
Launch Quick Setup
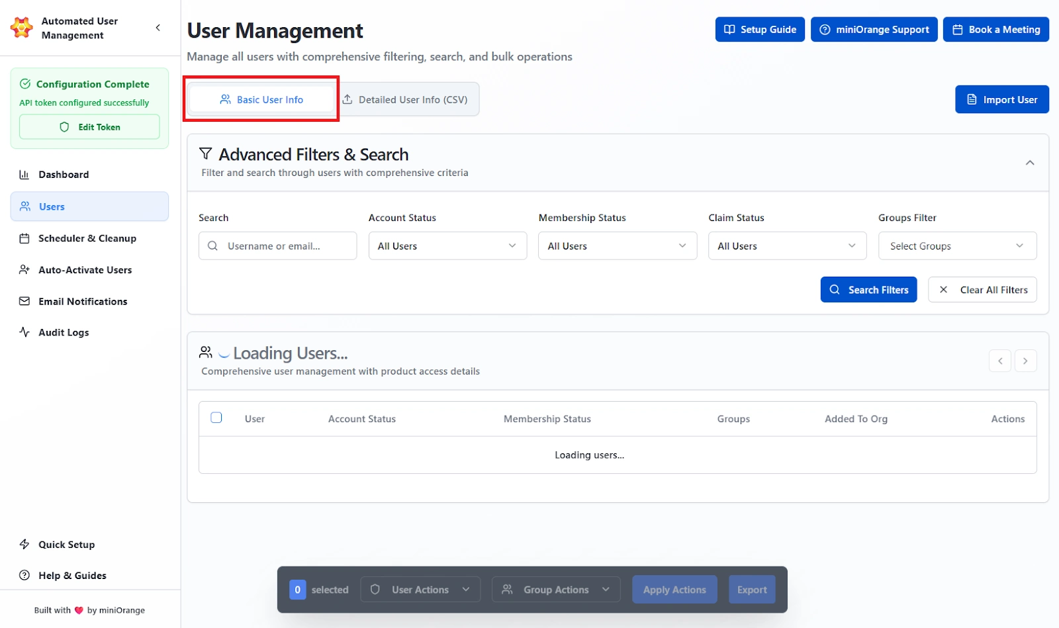pyautogui.click(x=66, y=544)
